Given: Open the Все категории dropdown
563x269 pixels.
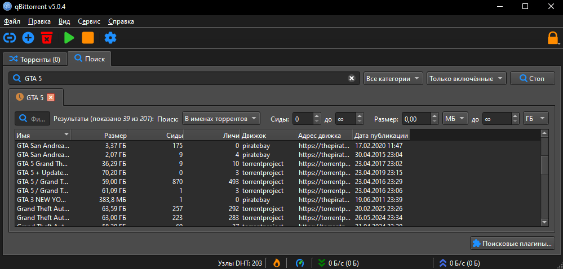Looking at the screenshot, I should tap(393, 79).
